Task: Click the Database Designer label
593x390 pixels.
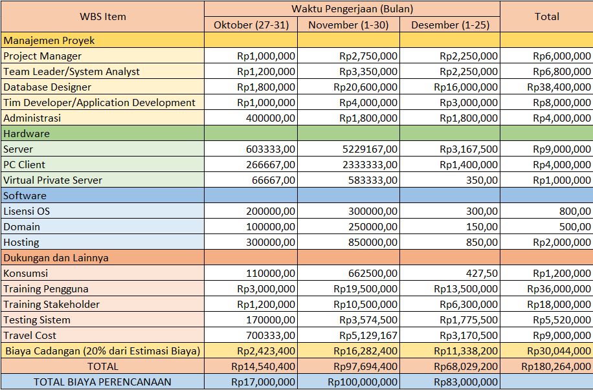Action: [x=102, y=87]
